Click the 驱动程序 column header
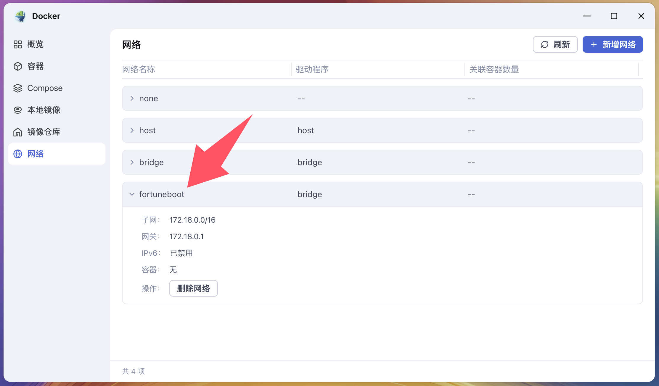 312,70
